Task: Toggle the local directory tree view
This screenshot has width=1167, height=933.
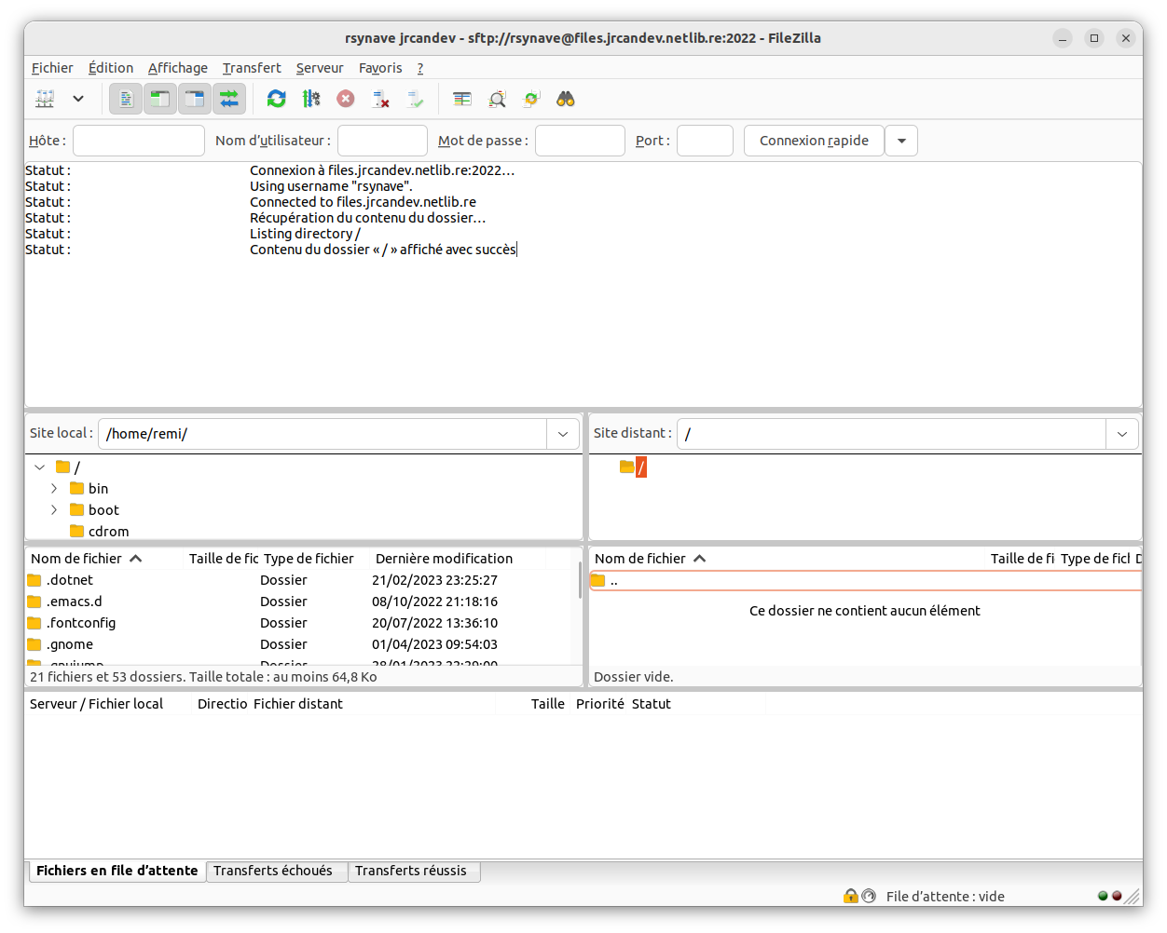Action: point(160,99)
